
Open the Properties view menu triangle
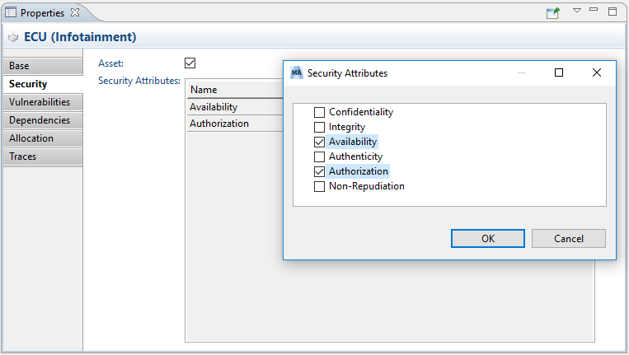tap(577, 11)
